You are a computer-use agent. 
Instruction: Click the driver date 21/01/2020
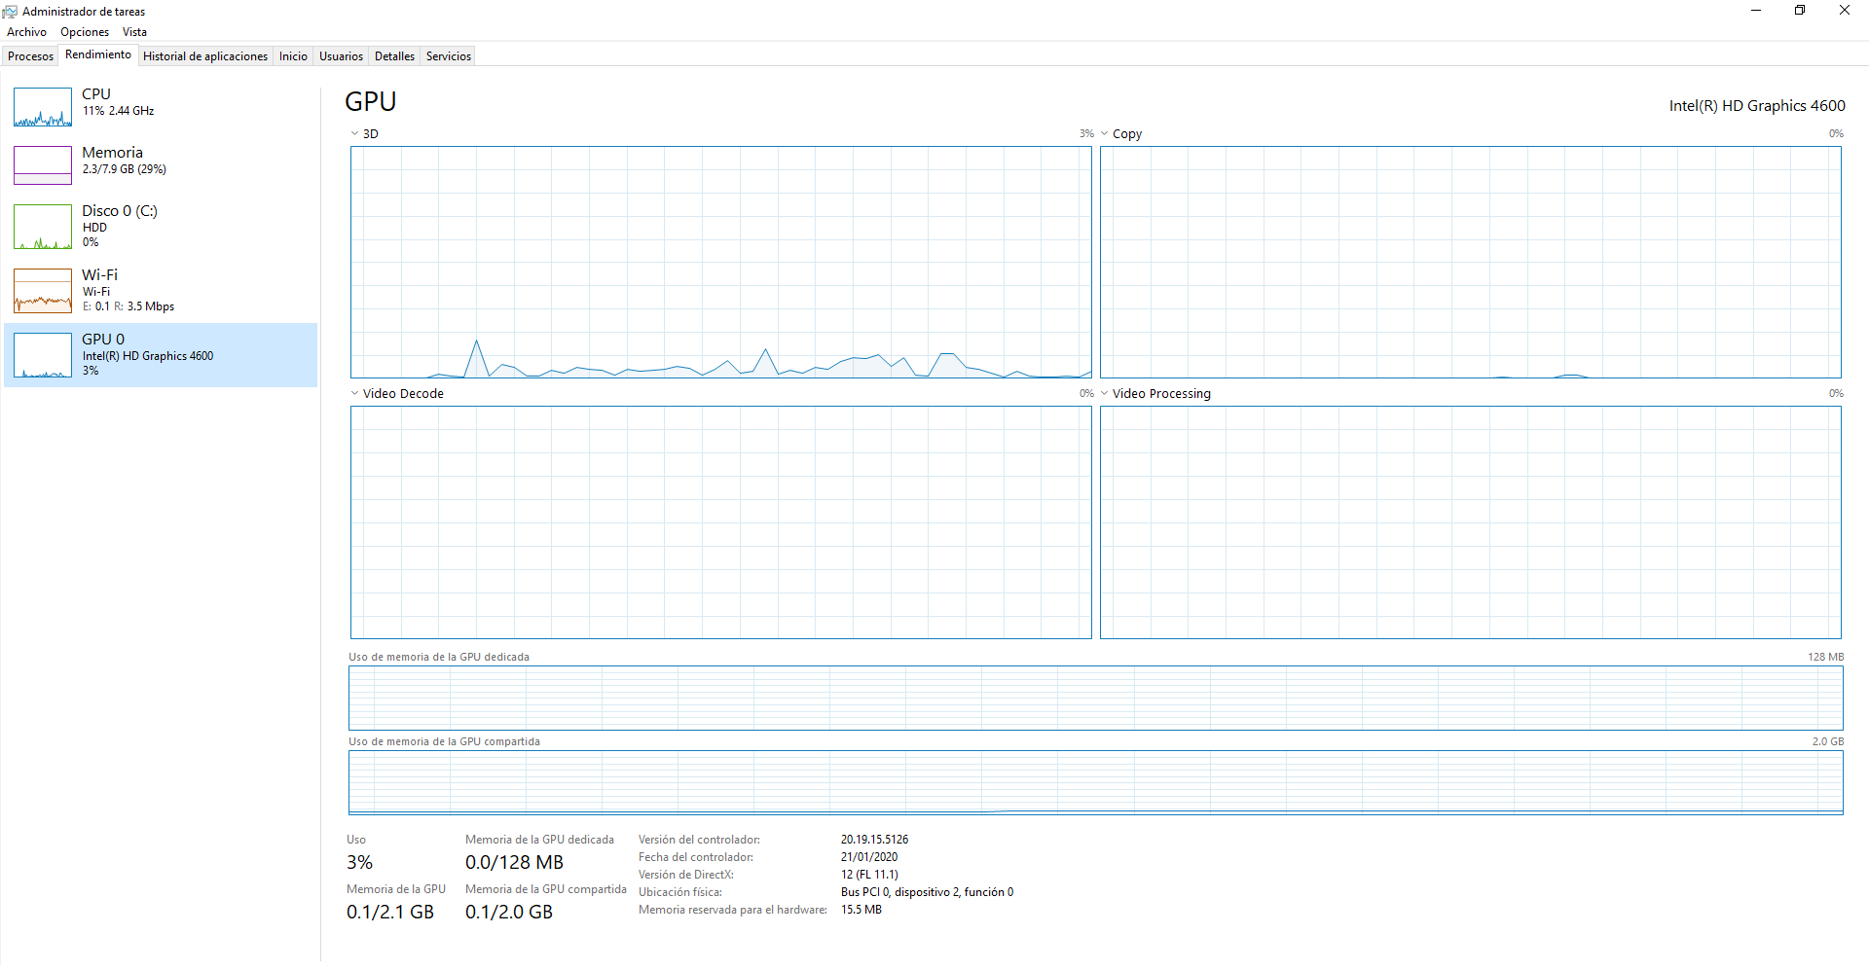pos(869,857)
